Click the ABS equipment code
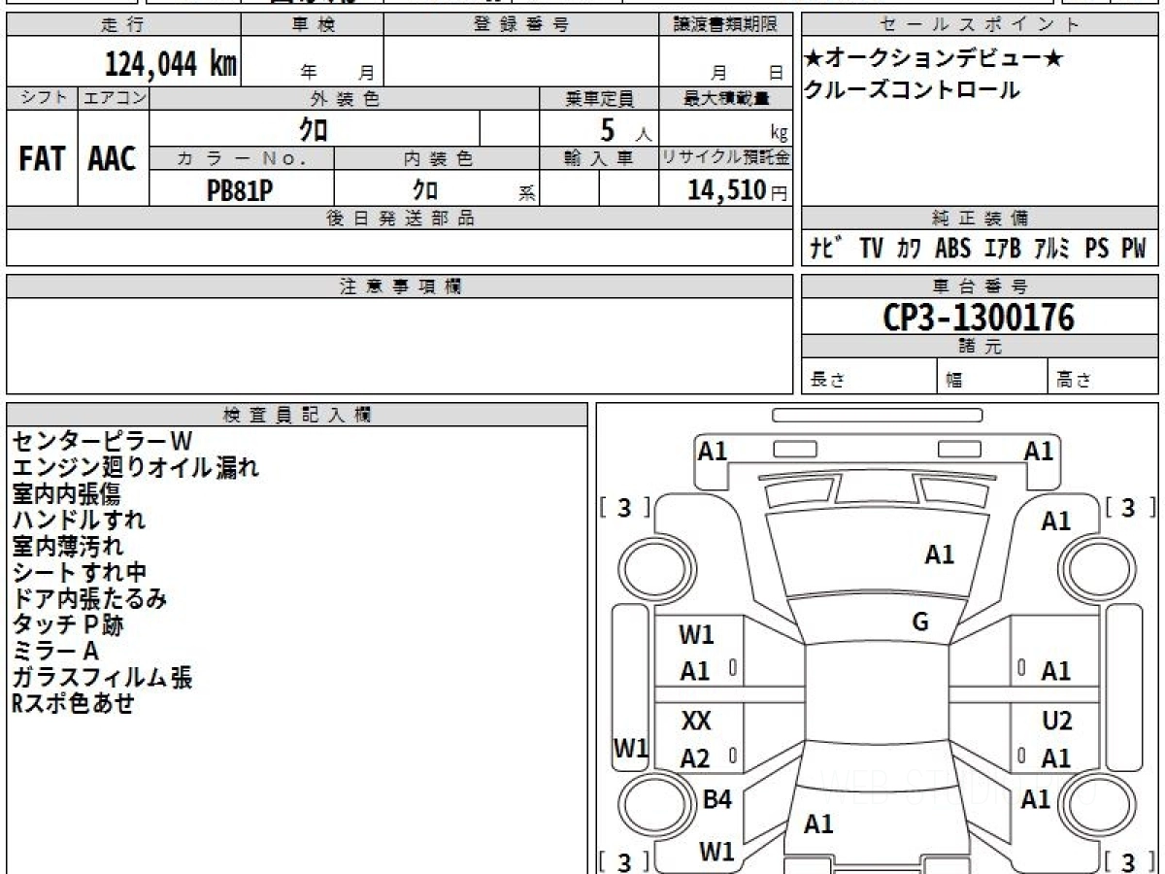The width and height of the screenshot is (1165, 874). click(952, 249)
